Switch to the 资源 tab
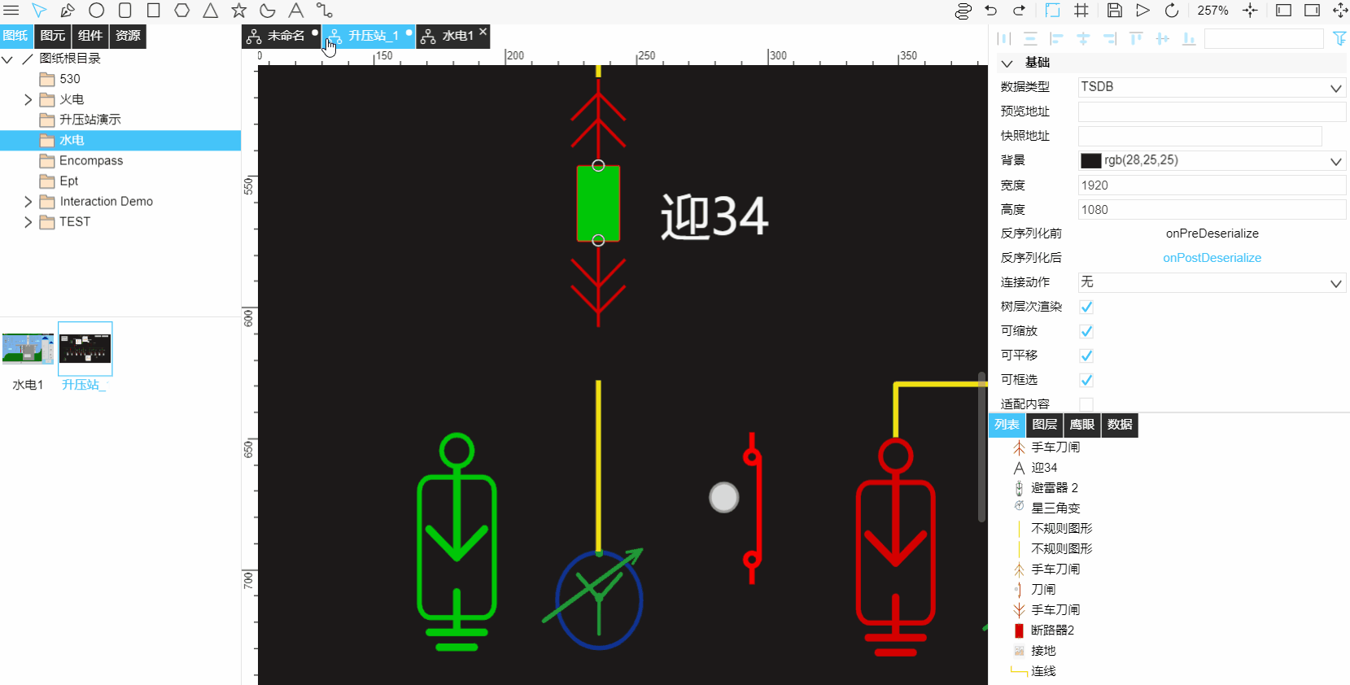1350x685 pixels. point(128,36)
